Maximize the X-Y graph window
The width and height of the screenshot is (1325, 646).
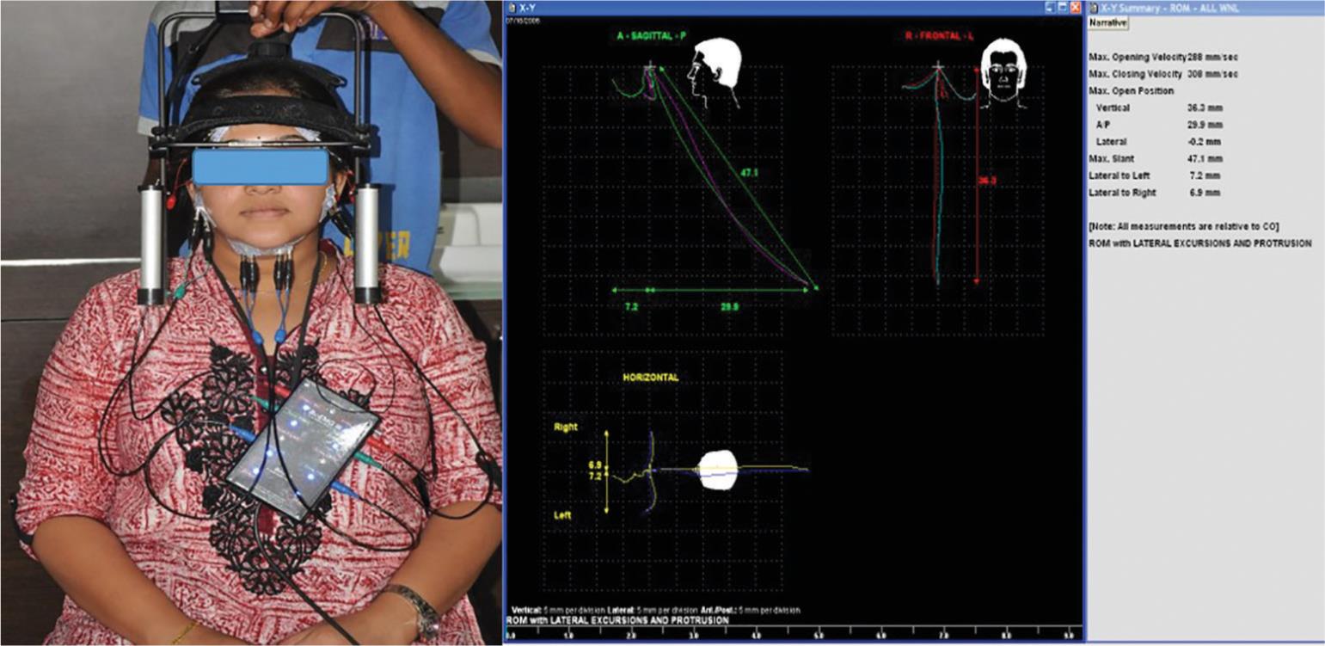[x=1063, y=7]
